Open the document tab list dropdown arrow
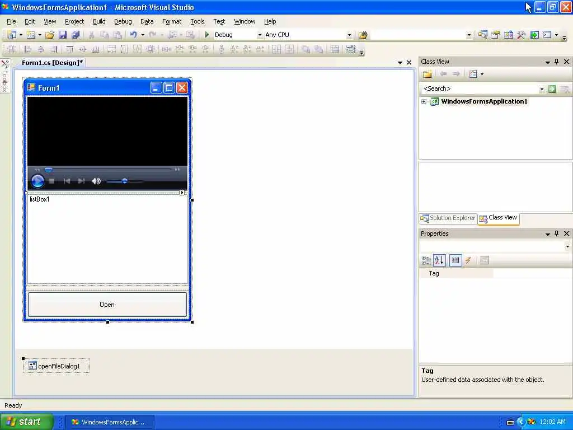Screen dimensions: 573x430 click(400, 63)
